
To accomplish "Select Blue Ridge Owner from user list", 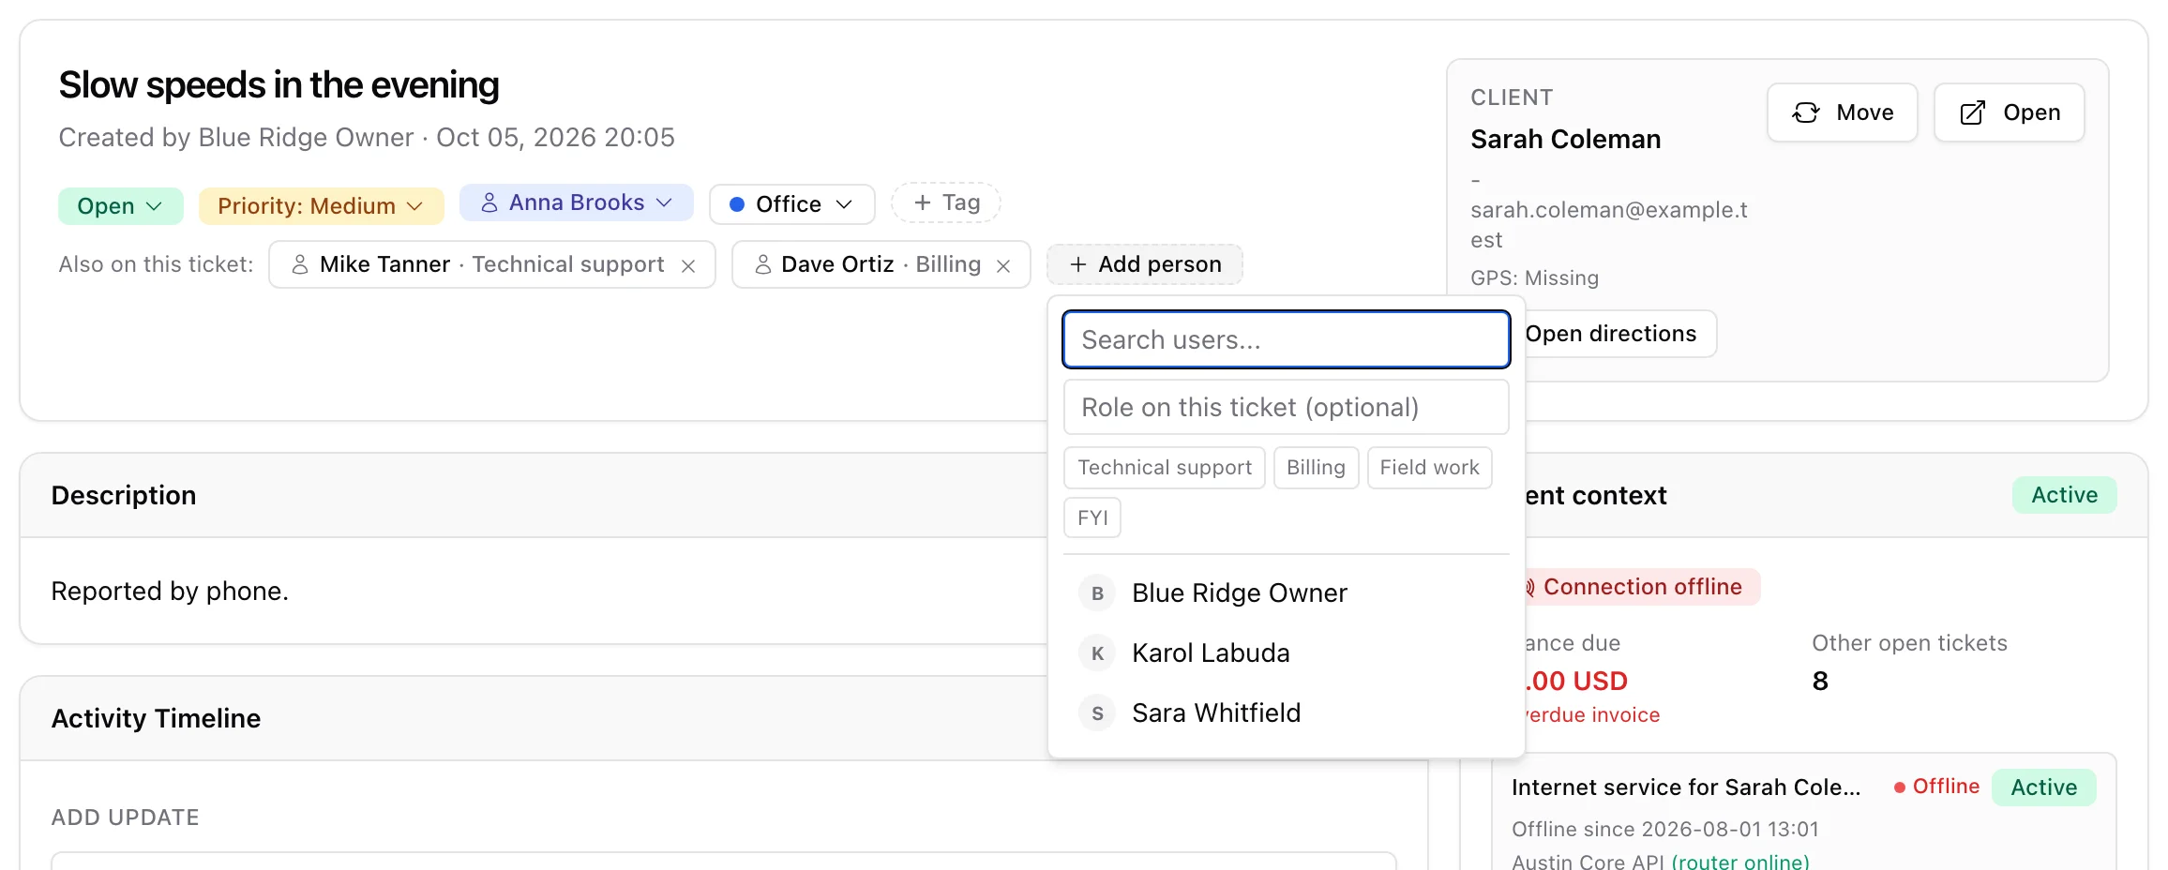I will (x=1286, y=593).
